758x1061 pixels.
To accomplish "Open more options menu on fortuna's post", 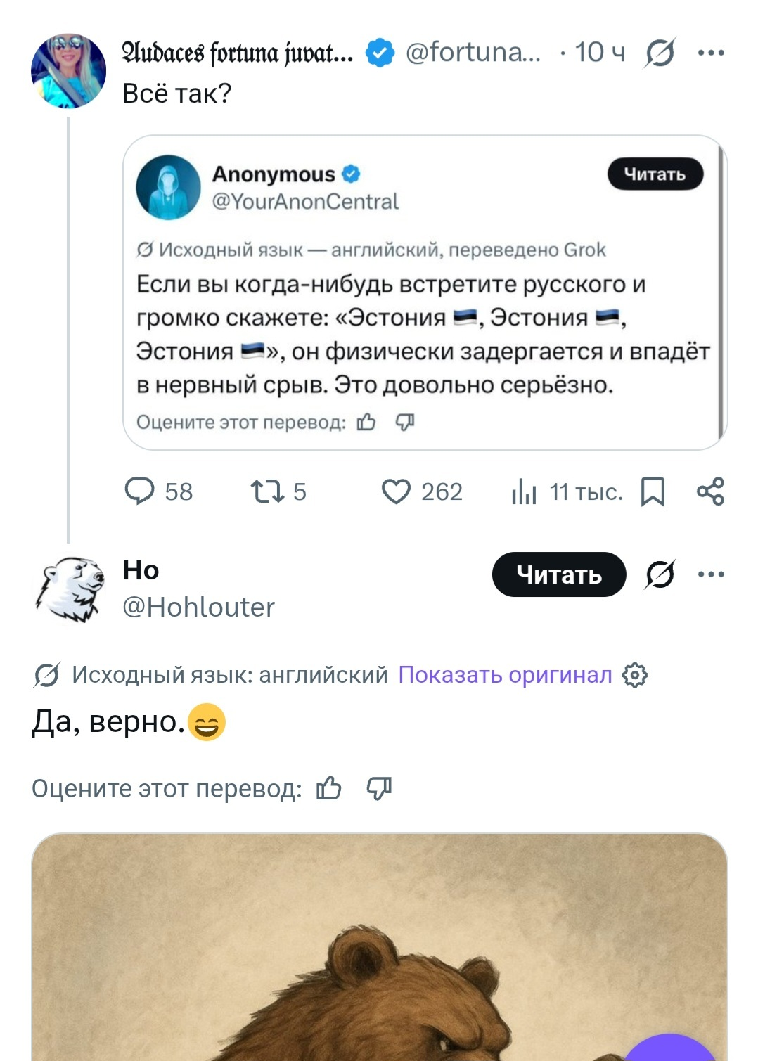I will [x=711, y=53].
